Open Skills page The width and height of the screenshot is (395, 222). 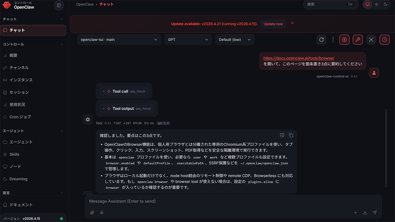(x=33, y=154)
